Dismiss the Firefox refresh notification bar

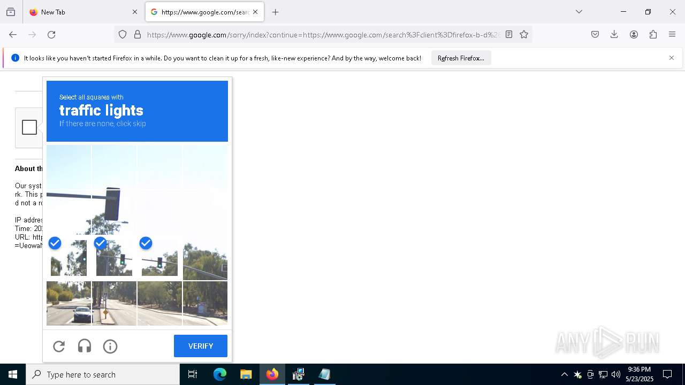672,58
